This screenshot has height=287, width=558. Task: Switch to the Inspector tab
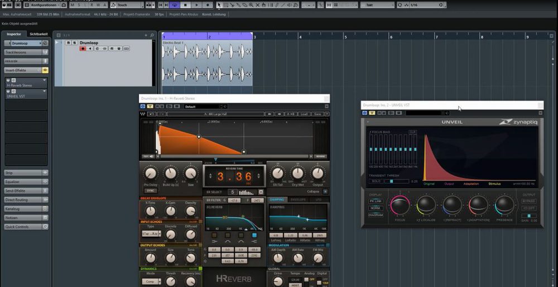[14, 34]
